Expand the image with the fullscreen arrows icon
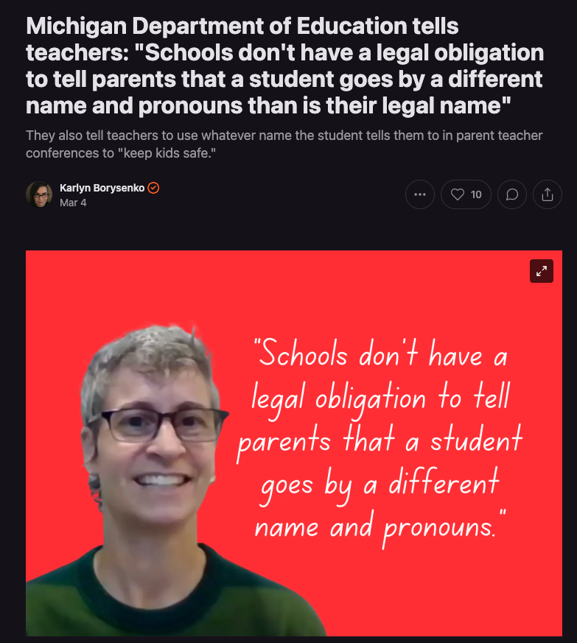 [542, 271]
